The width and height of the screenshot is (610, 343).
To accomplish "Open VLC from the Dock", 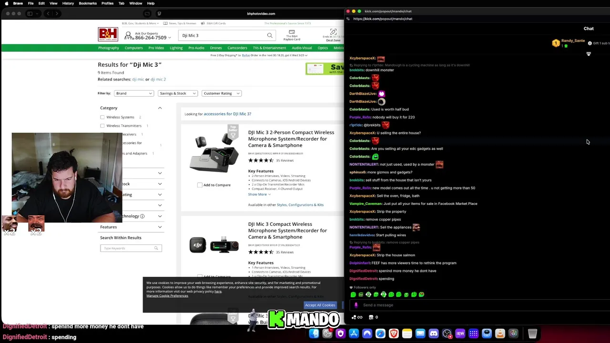I will (x=500, y=333).
